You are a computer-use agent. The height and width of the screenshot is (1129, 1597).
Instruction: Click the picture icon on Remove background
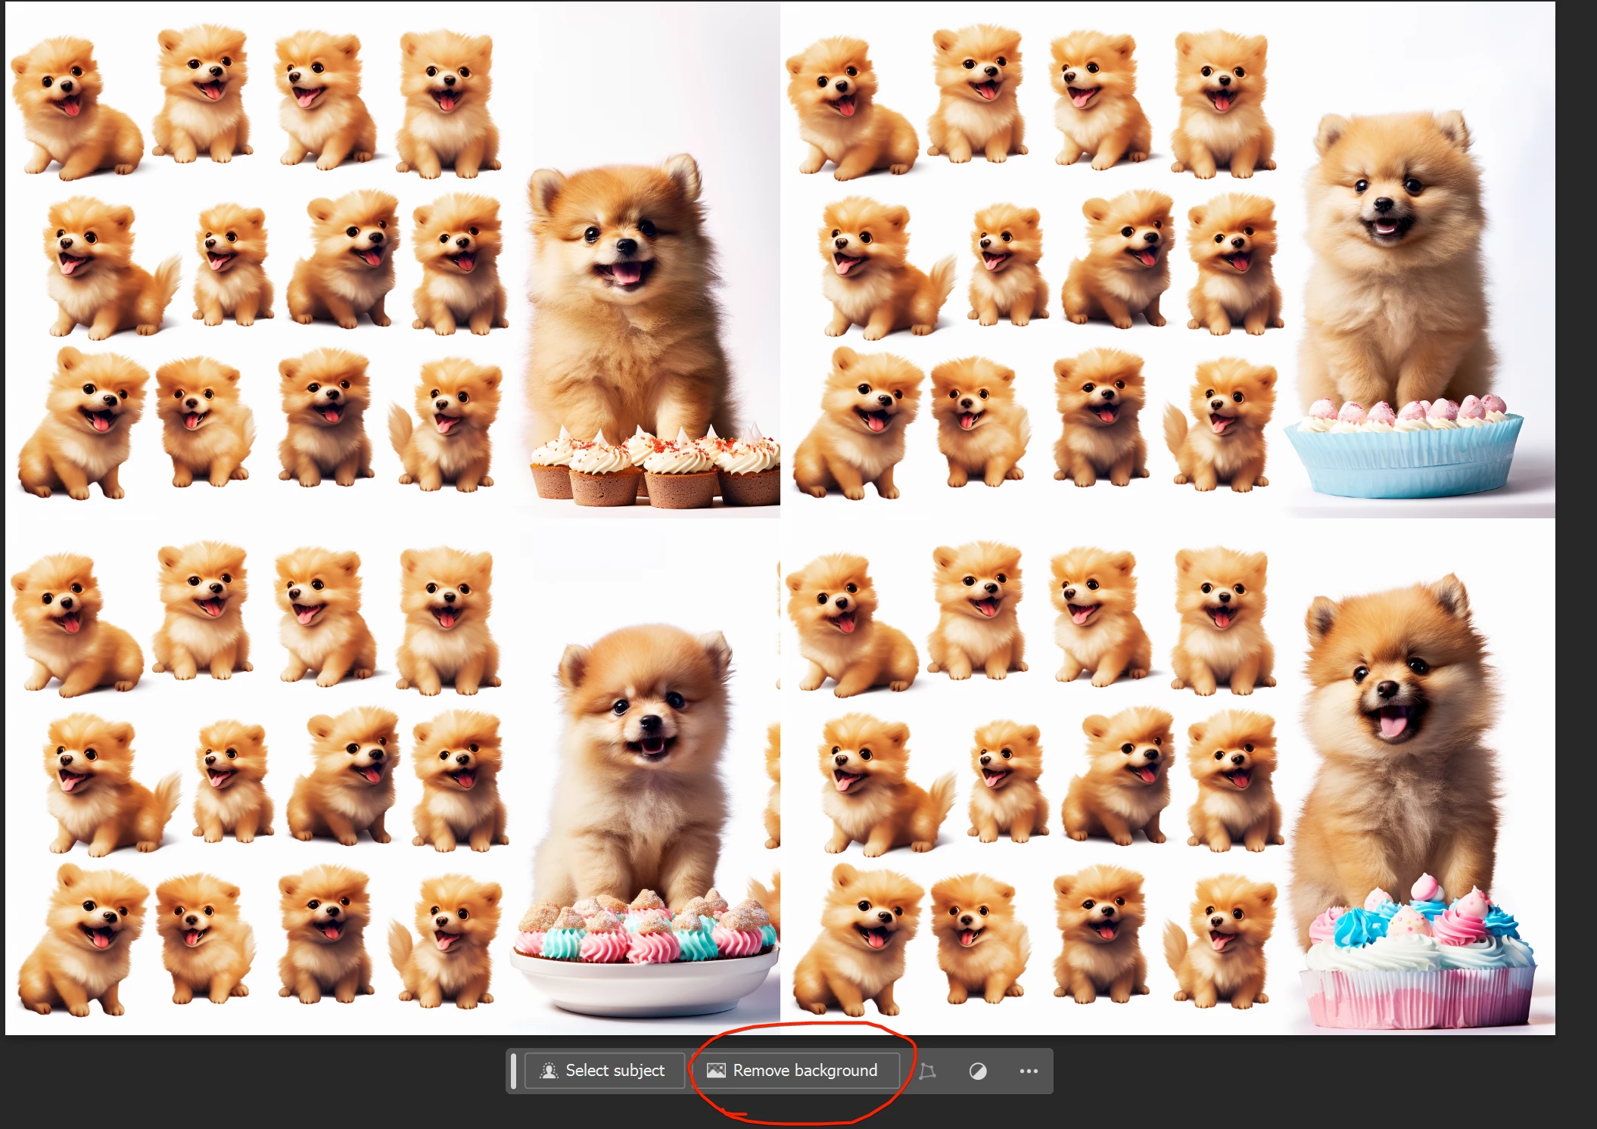(x=715, y=1071)
